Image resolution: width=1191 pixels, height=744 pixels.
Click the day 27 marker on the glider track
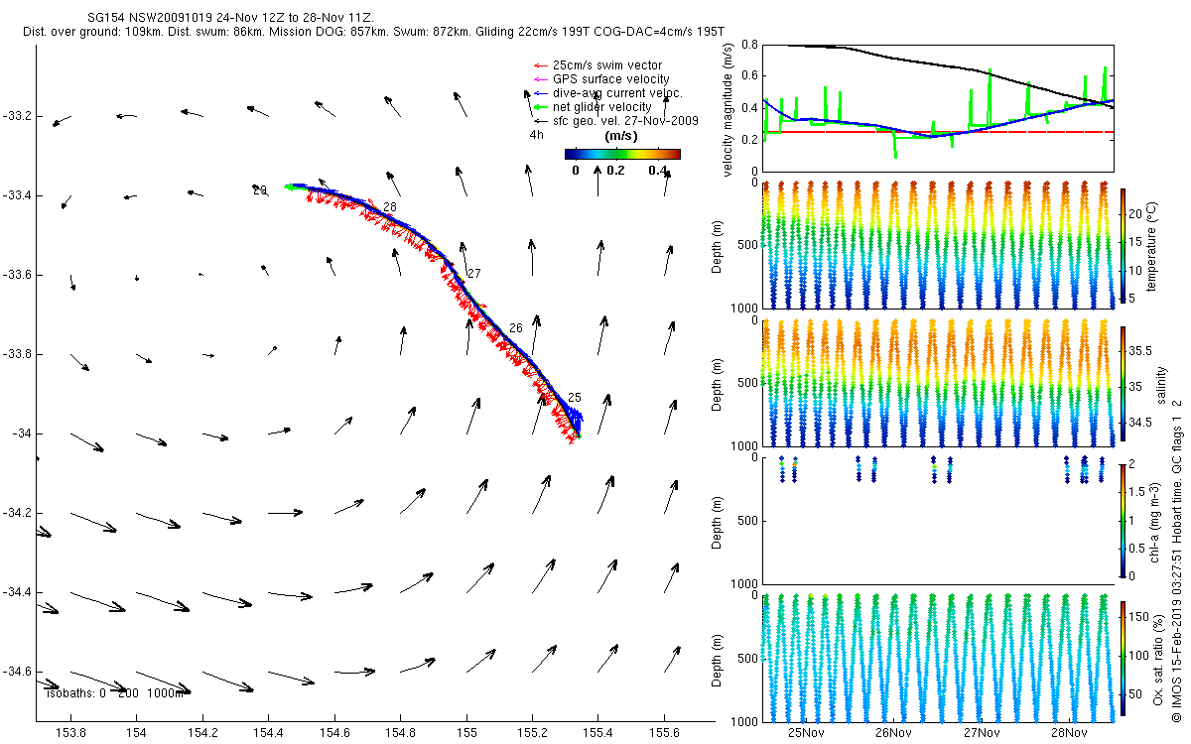point(473,273)
